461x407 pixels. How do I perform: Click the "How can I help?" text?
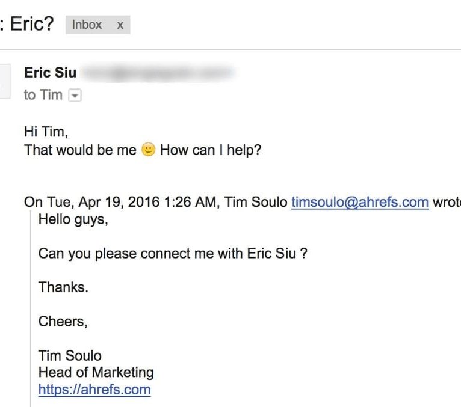[211, 150]
